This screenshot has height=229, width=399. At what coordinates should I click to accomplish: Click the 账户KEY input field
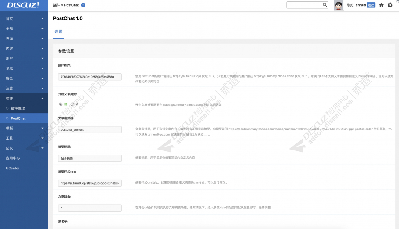click(x=90, y=77)
